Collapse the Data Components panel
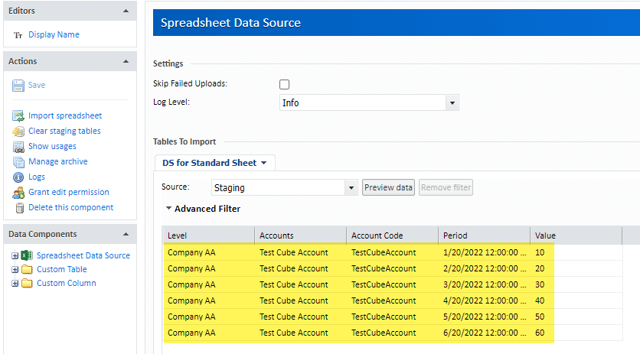The image size is (640, 354). (126, 234)
